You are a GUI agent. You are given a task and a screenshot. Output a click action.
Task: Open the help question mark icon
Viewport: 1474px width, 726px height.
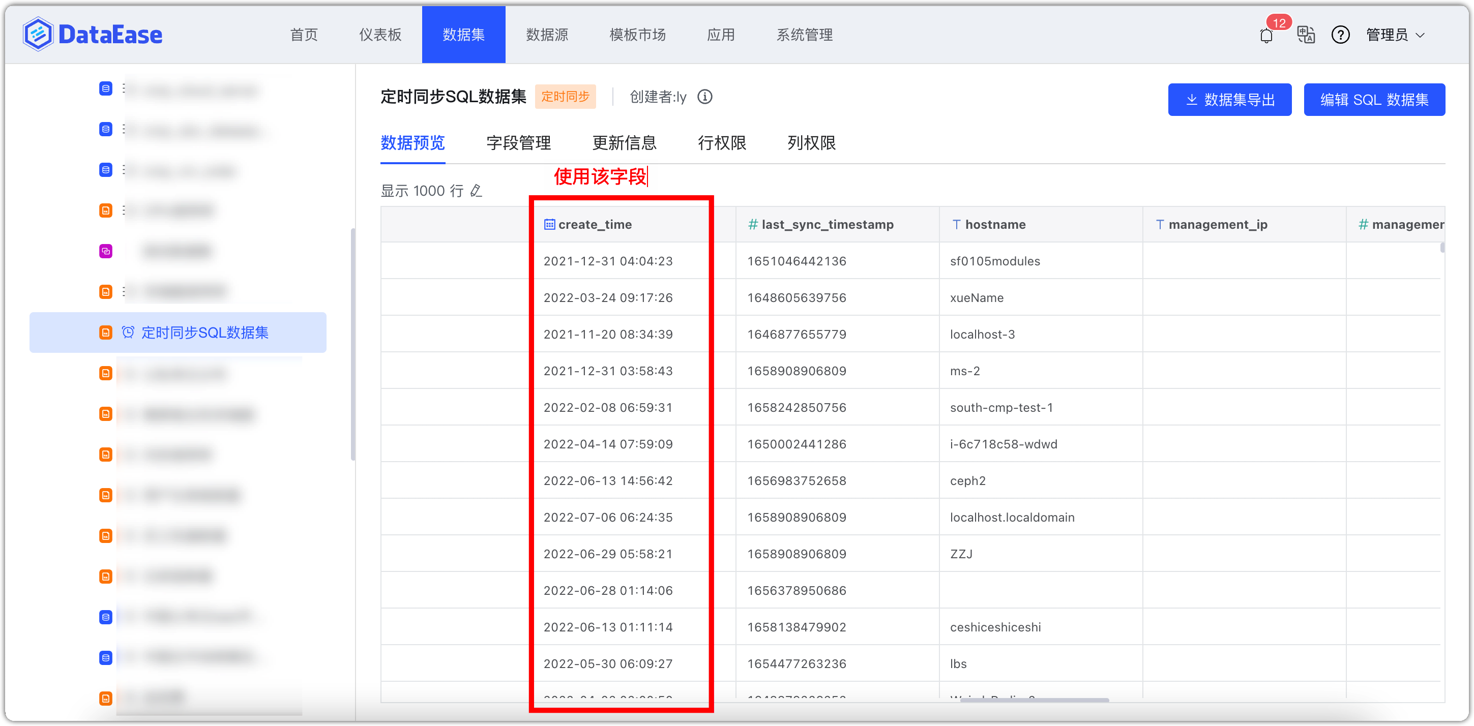point(1340,35)
